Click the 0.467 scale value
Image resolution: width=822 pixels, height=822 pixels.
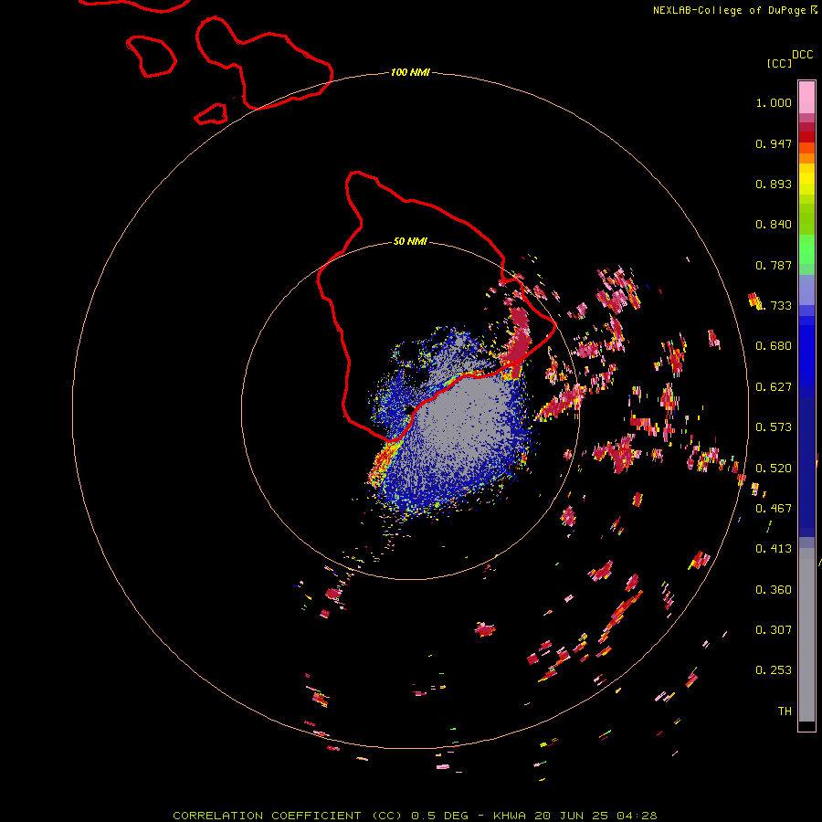(774, 509)
